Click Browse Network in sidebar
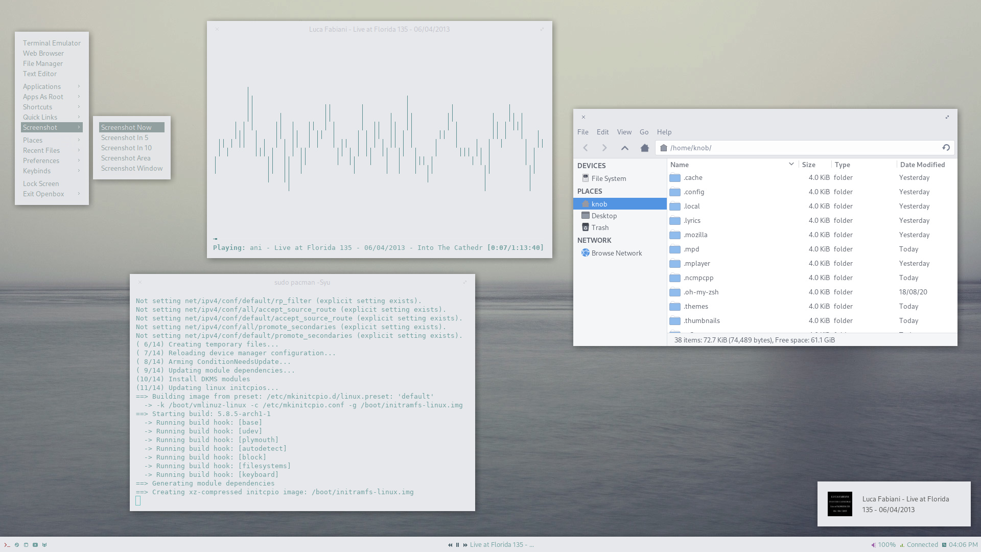 tap(616, 253)
